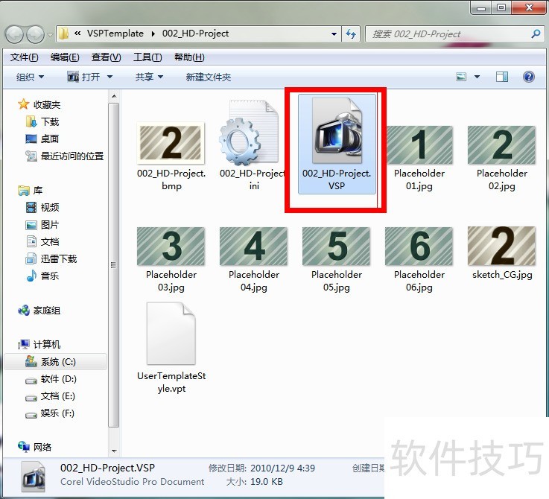The width and height of the screenshot is (549, 499).
Task: Open more view options dropdown arrow
Action: (x=477, y=77)
